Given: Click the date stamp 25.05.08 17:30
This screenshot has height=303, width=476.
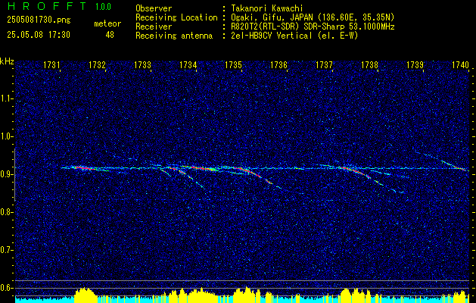Looking at the screenshot, I should coord(39,35).
